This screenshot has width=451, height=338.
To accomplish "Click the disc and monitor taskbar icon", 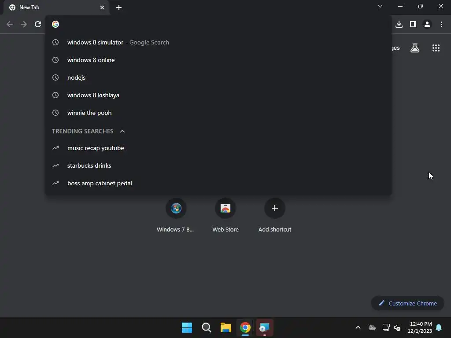I will pos(265,327).
